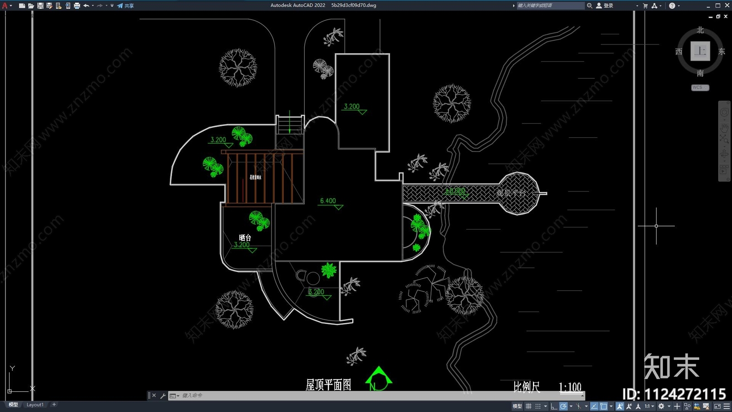
Task: Click the search magnifier icon
Action: coord(590,5)
